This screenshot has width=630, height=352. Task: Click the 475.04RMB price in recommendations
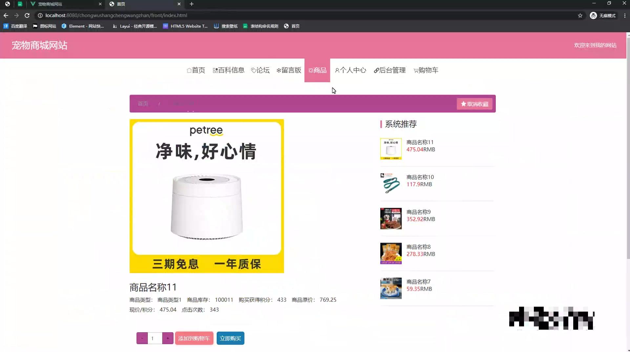coord(421,149)
